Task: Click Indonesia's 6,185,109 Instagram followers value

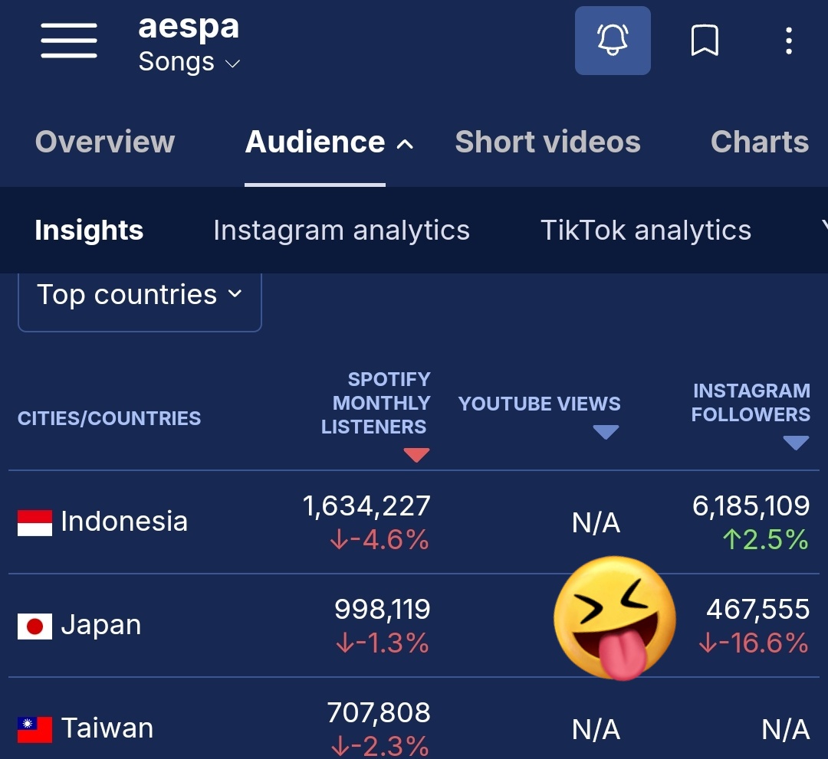Action: 751,506
